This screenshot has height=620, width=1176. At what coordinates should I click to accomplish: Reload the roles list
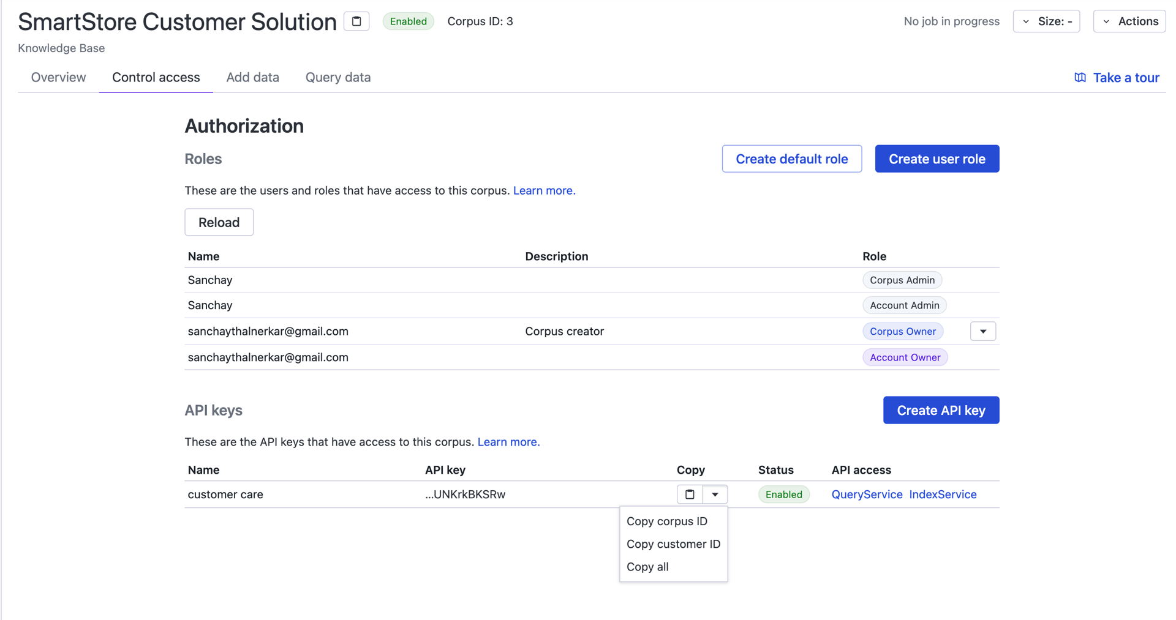click(219, 222)
